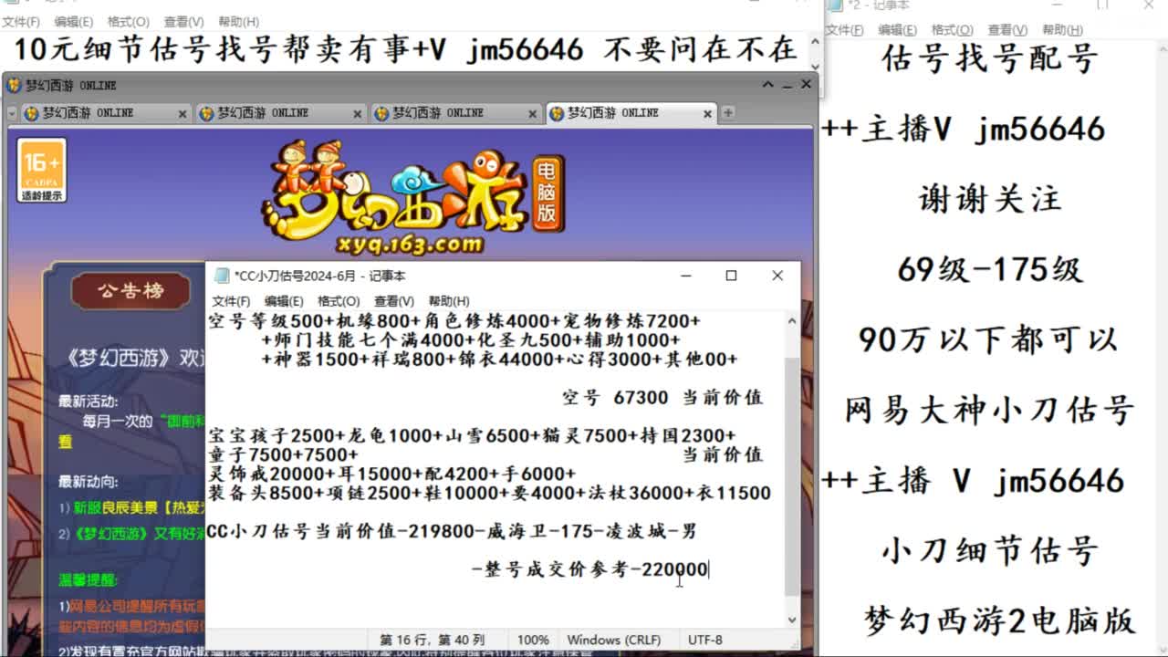The width and height of the screenshot is (1168, 657).
Task: Switch to the third 梦幻西游 ONLINE tab
Action: 456,113
